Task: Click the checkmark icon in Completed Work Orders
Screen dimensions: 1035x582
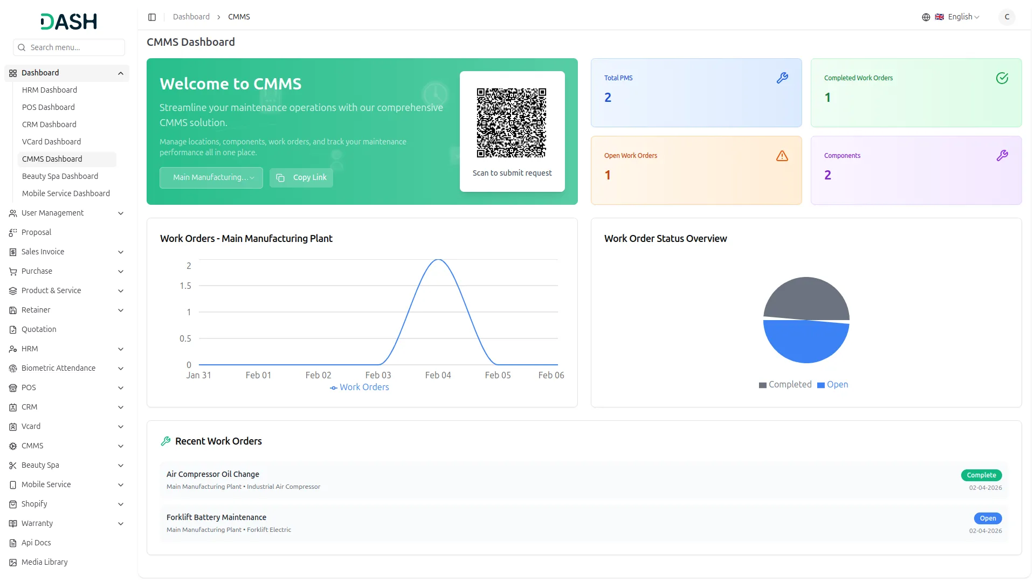Action: pos(1002,78)
